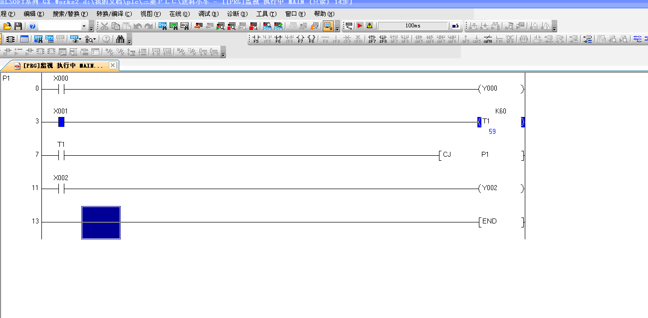
Task: Open the 调试(B) debug menu
Action: pyautogui.click(x=208, y=14)
